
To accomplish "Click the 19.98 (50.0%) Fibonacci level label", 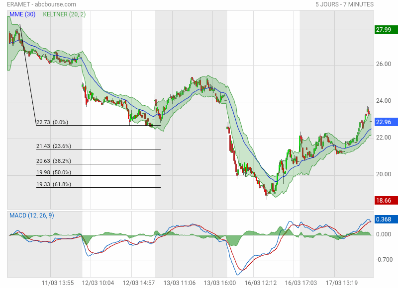I will [54, 172].
